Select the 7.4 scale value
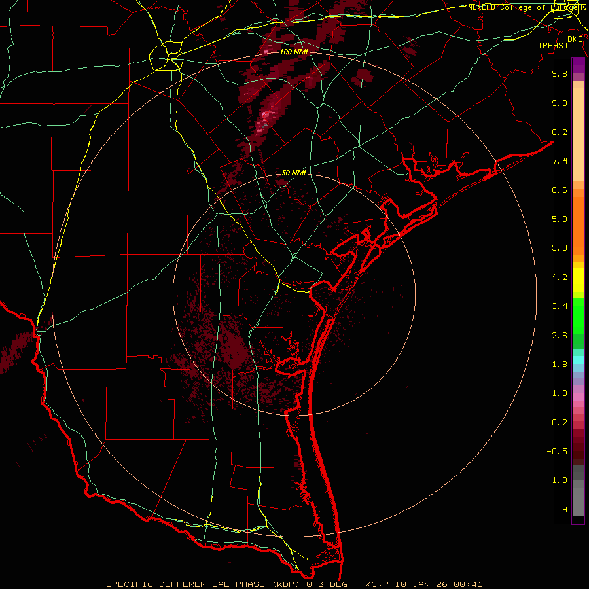 [560, 161]
